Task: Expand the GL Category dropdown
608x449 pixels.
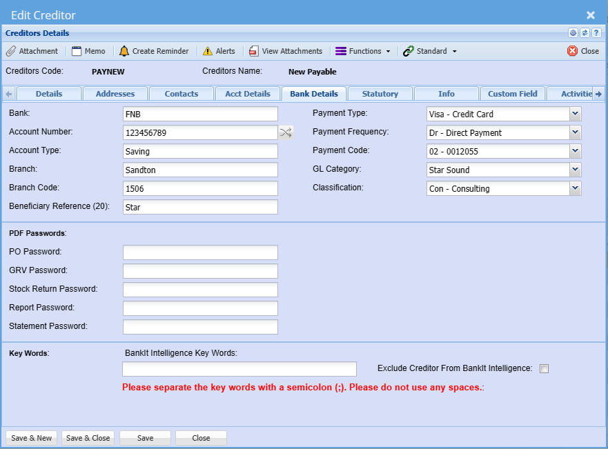Action: (575, 170)
